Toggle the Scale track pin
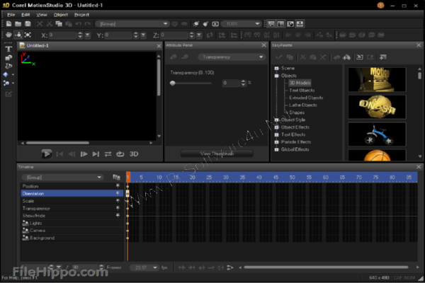The width and height of the screenshot is (425, 283). [x=118, y=201]
